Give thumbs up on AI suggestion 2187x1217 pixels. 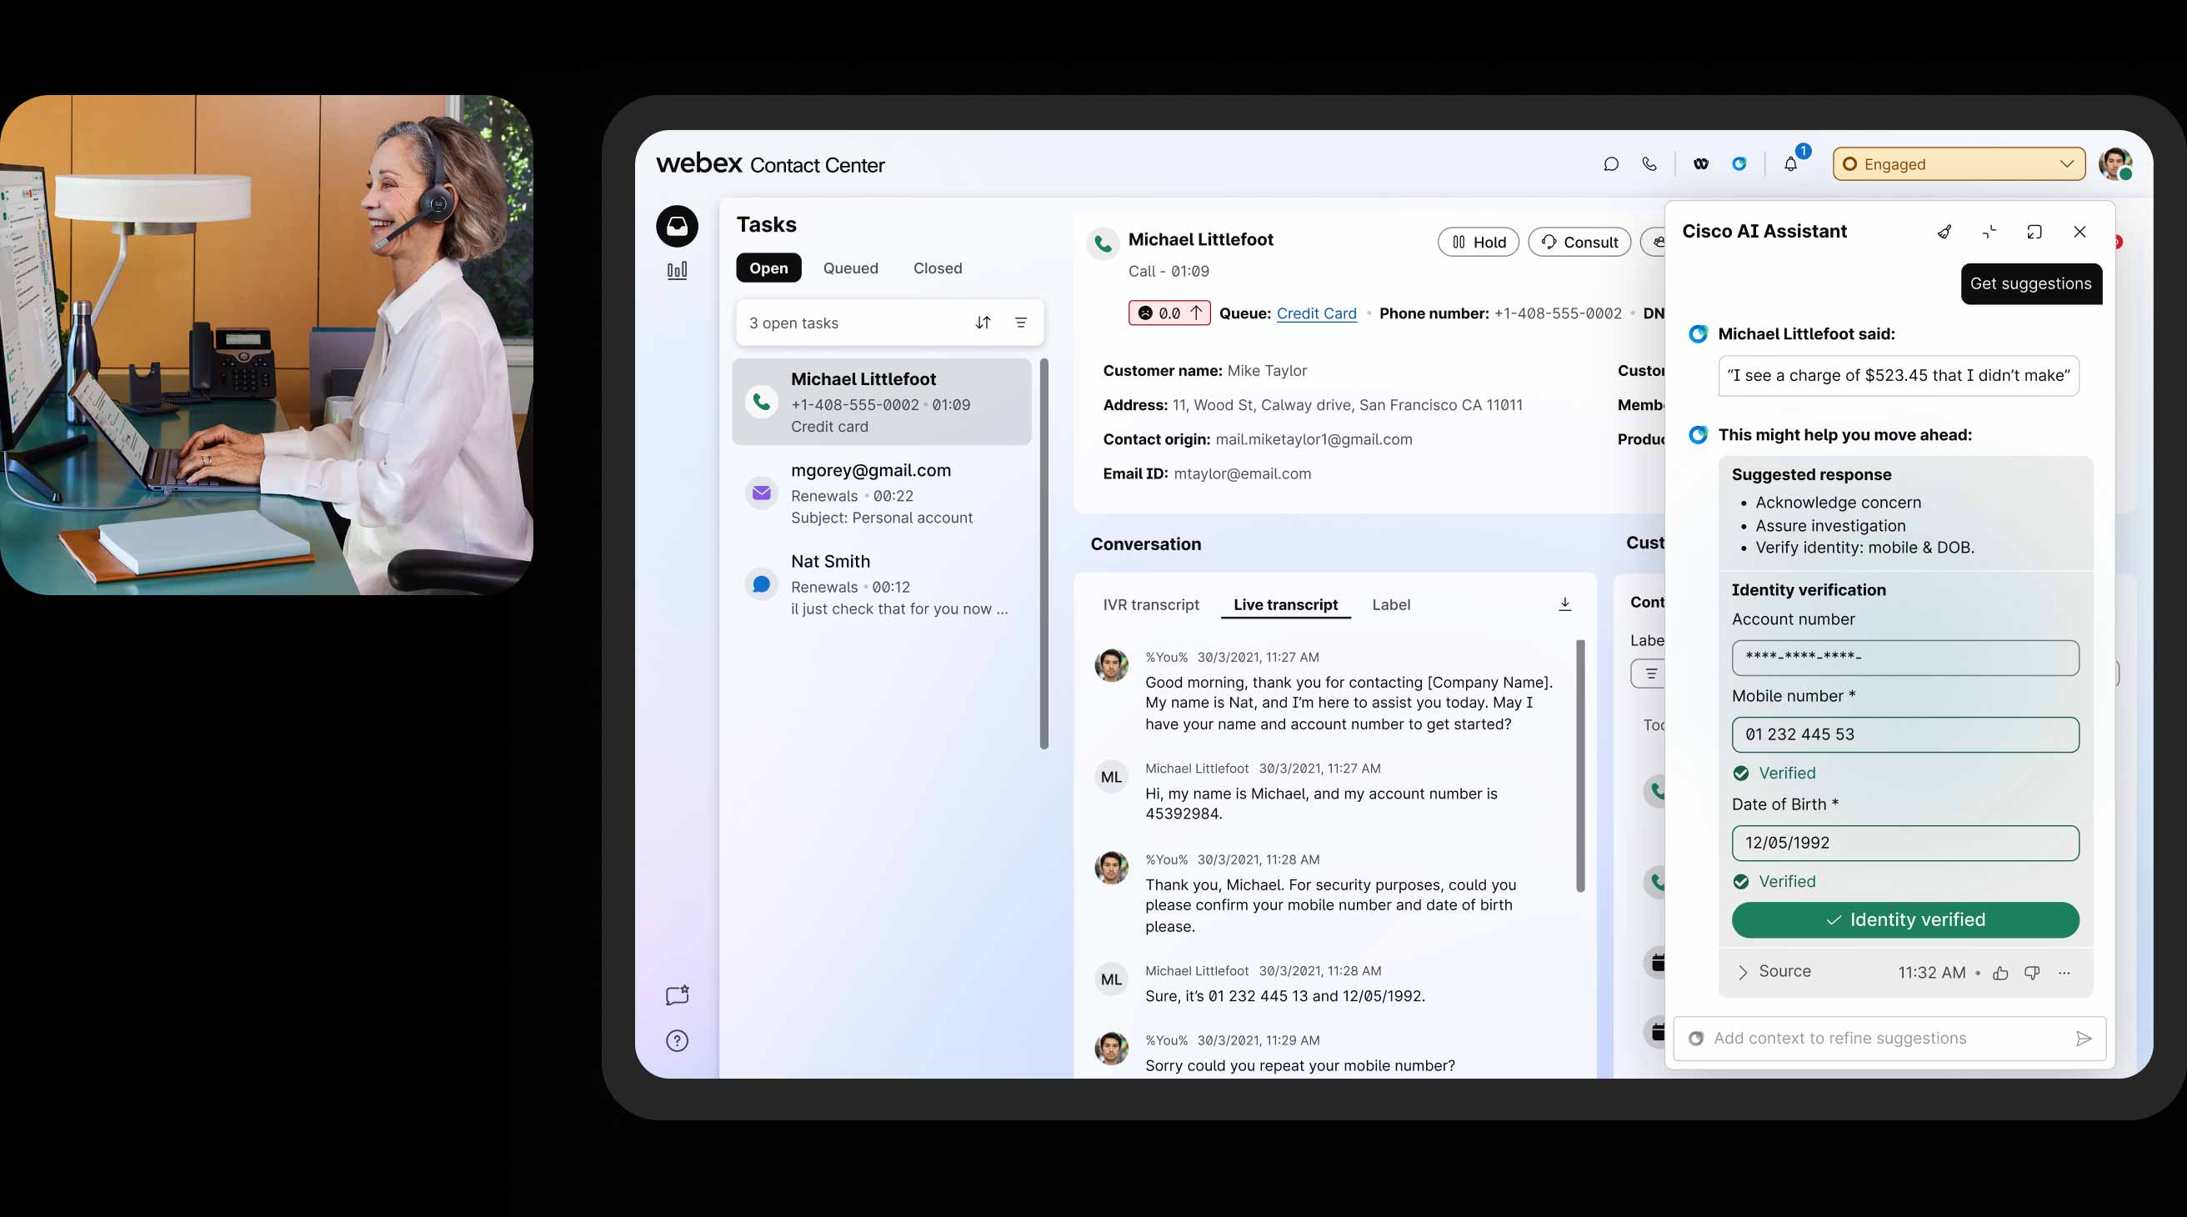click(2000, 974)
